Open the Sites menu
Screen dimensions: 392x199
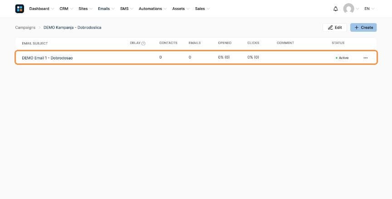(x=85, y=9)
